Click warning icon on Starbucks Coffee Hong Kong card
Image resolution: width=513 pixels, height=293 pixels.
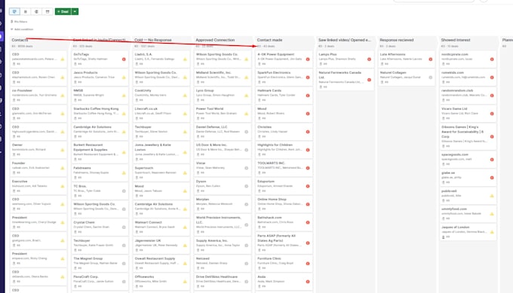click(x=124, y=114)
